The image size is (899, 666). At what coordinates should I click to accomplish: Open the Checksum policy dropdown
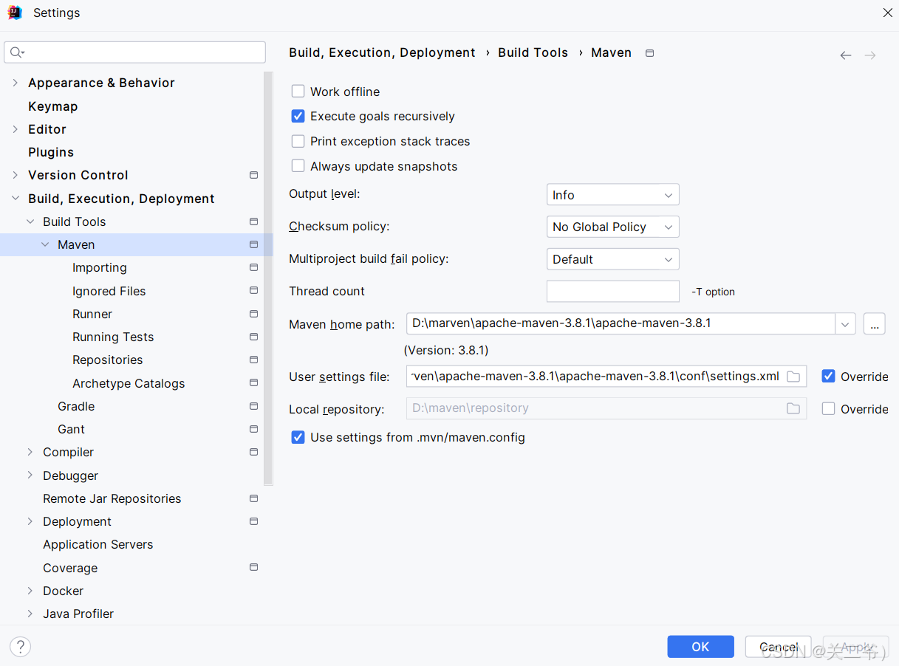612,227
